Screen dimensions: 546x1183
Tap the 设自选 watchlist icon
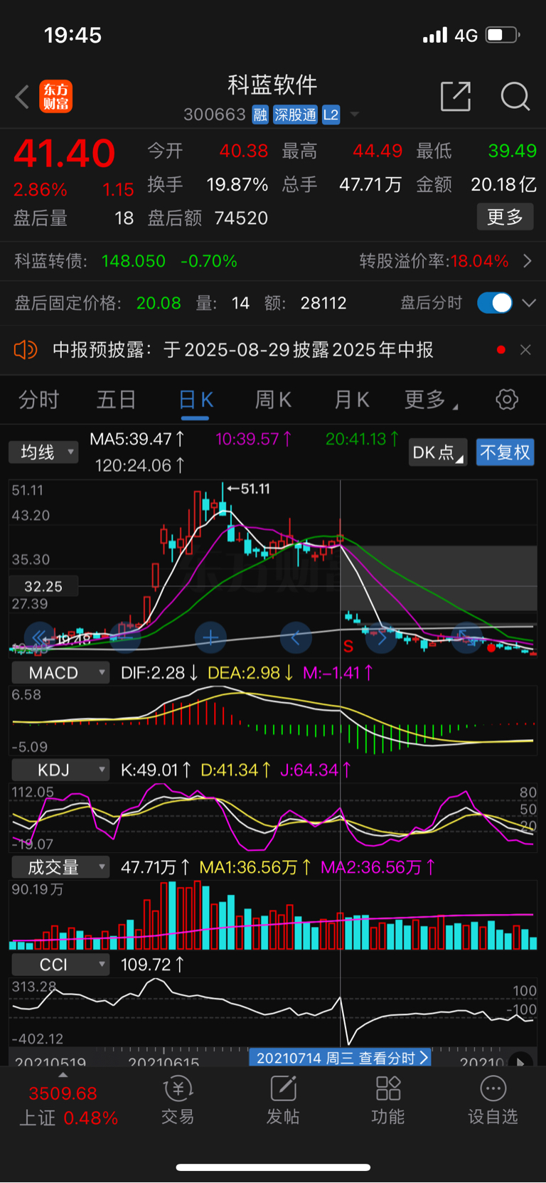click(x=493, y=1100)
